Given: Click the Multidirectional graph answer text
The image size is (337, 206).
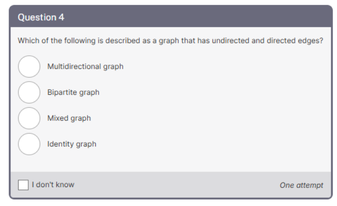Looking at the screenshot, I should point(85,67).
